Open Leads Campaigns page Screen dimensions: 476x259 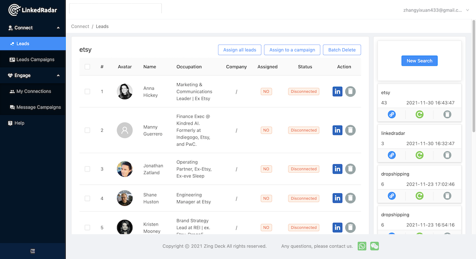pos(33,60)
